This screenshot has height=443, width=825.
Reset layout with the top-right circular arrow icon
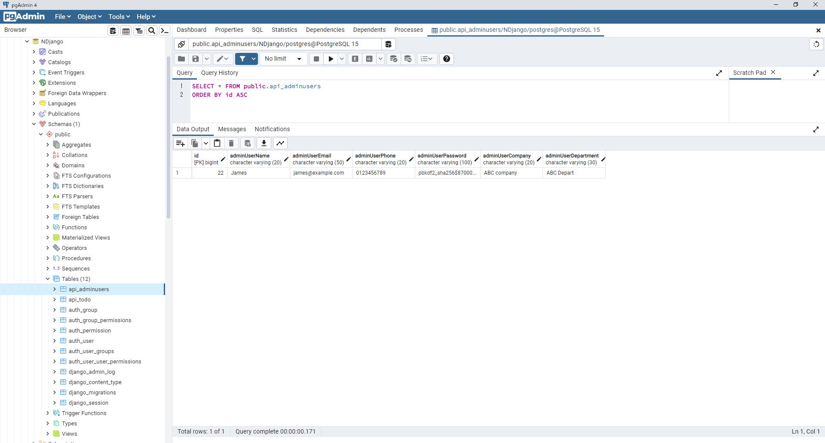(816, 44)
